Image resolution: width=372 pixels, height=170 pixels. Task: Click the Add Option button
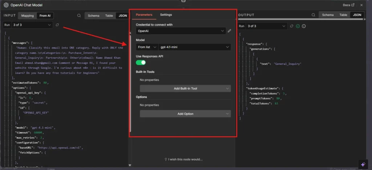click(x=185, y=114)
